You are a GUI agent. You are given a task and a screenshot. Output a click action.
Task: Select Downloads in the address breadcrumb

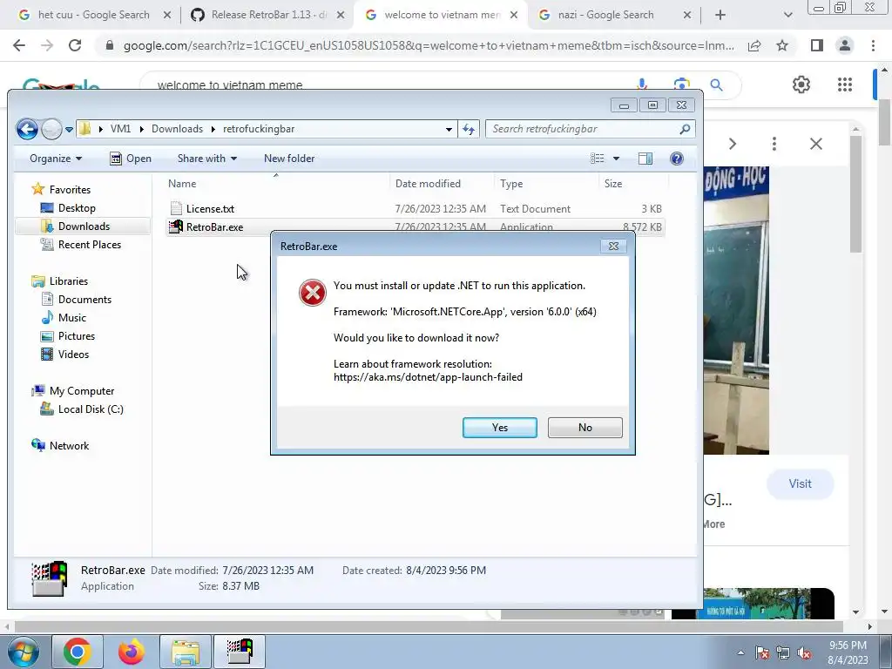tap(177, 129)
